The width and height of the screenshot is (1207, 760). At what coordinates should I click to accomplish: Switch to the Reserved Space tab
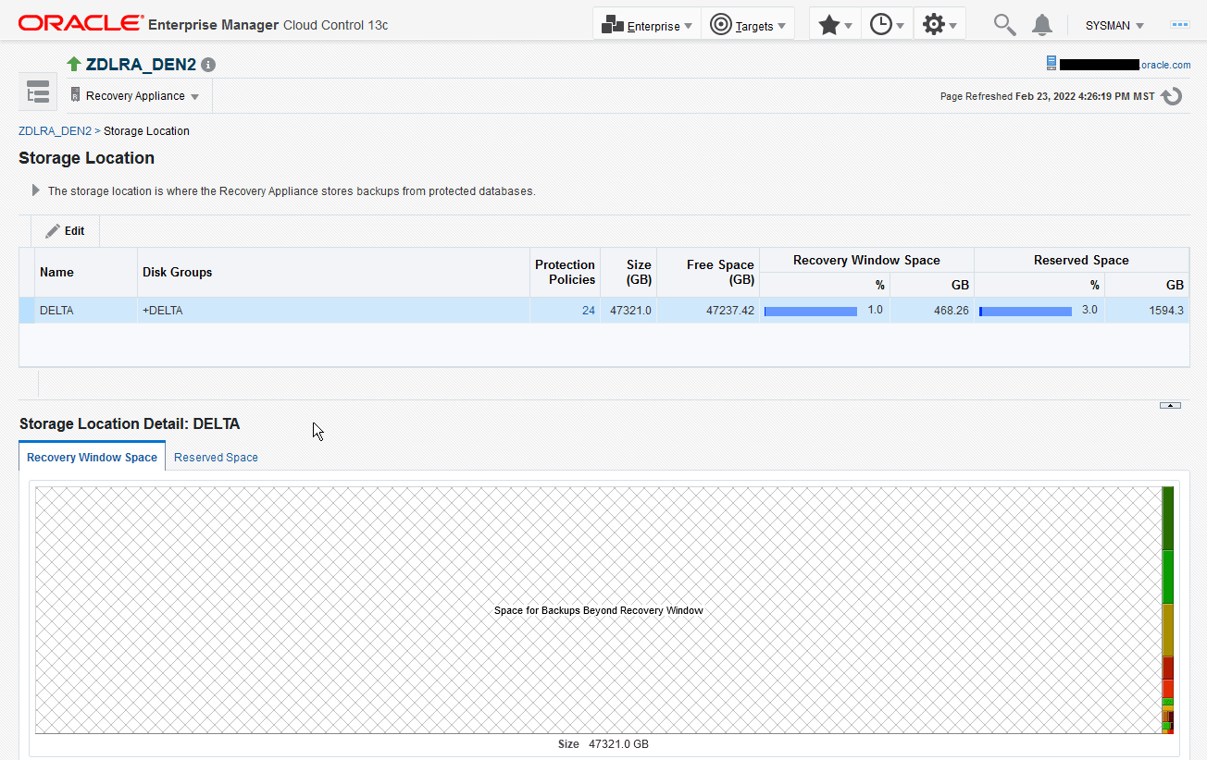216,458
